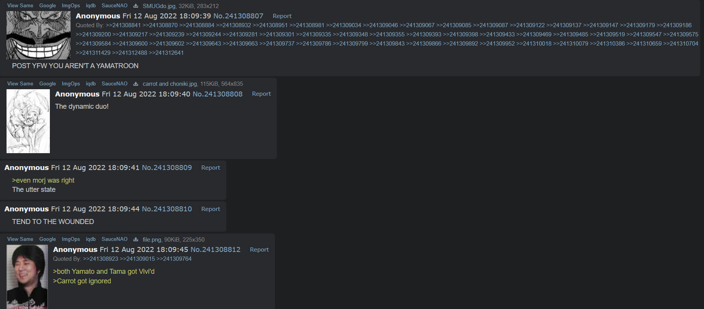The height and width of the screenshot is (309, 704).
Task: Check carrot and choniki.jpg on iqdb
Action: pos(91,84)
